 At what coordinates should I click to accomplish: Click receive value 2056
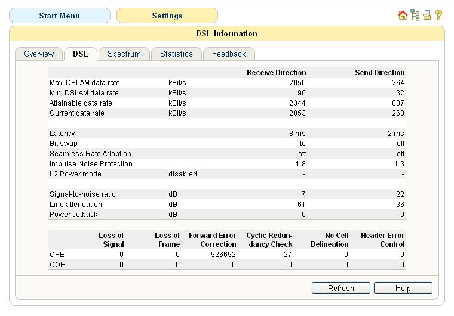(x=297, y=83)
